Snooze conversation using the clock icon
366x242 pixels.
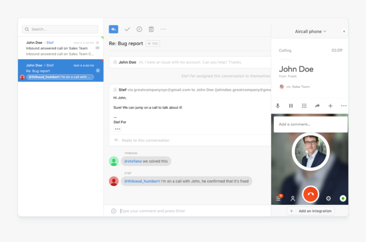139,29
